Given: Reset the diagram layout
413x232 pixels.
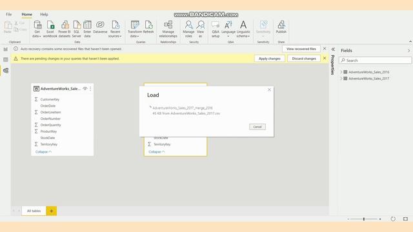Looking at the screenshot, I should [x=393, y=219].
